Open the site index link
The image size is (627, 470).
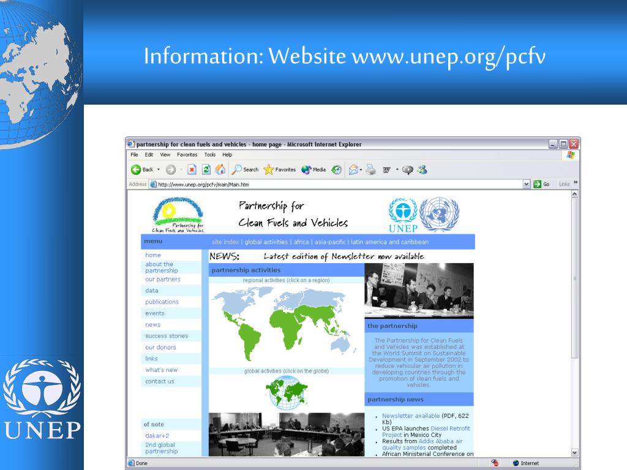point(225,242)
